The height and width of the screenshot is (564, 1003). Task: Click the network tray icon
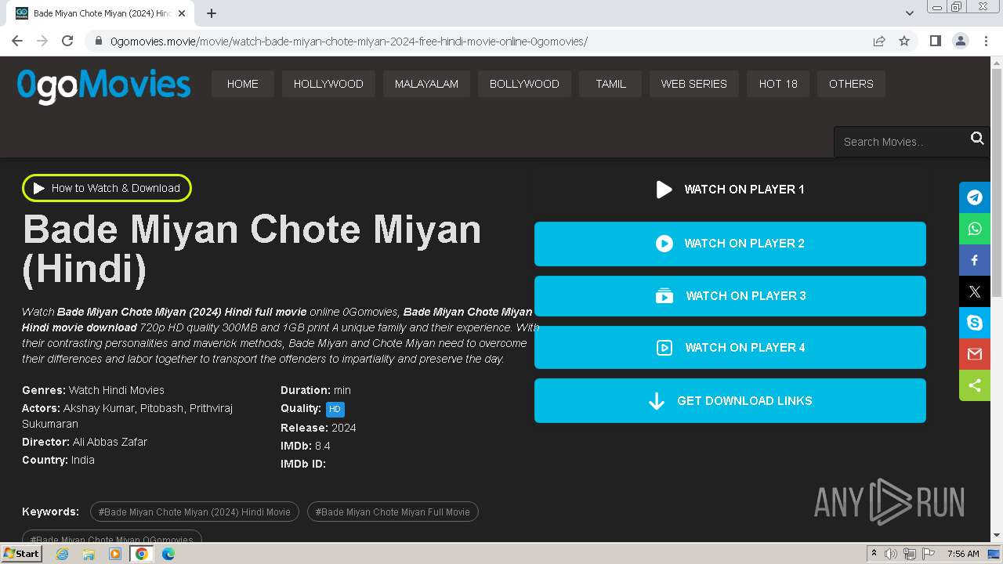[x=910, y=554]
